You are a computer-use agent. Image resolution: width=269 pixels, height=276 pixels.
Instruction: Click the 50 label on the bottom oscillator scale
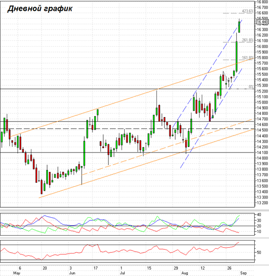[259, 253]
